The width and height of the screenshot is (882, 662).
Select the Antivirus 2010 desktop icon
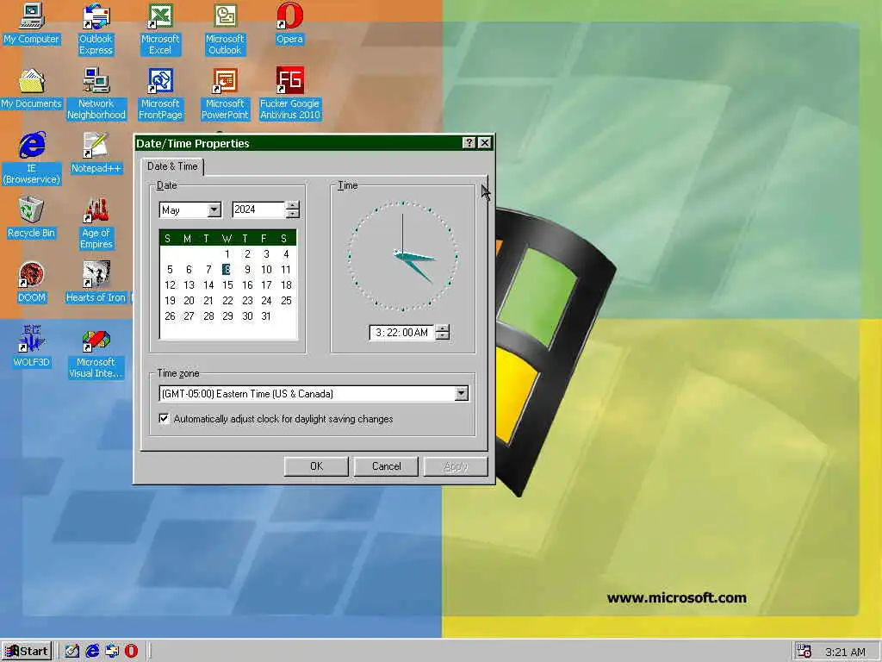click(x=289, y=94)
